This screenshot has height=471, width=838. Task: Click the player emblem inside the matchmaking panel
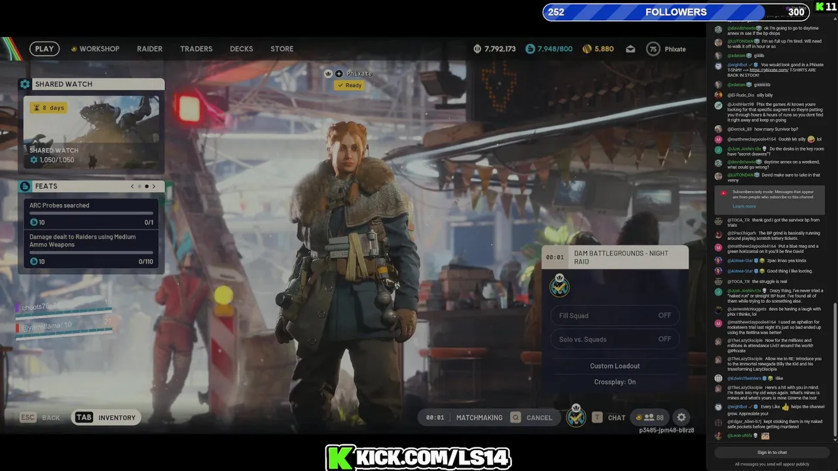pyautogui.click(x=560, y=285)
